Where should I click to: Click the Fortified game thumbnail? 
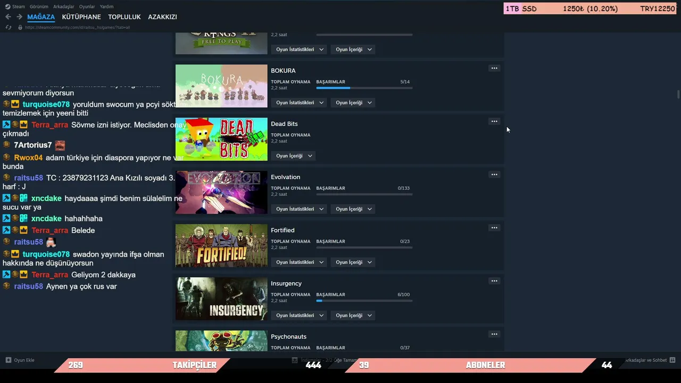(x=221, y=246)
